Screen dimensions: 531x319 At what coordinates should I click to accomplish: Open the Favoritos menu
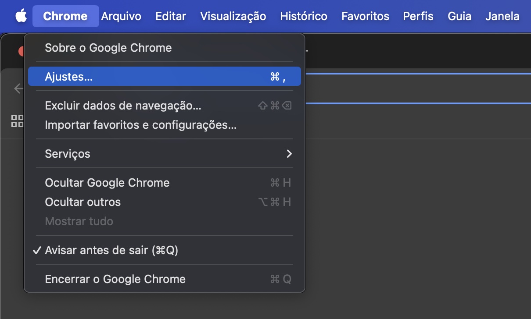tap(365, 16)
